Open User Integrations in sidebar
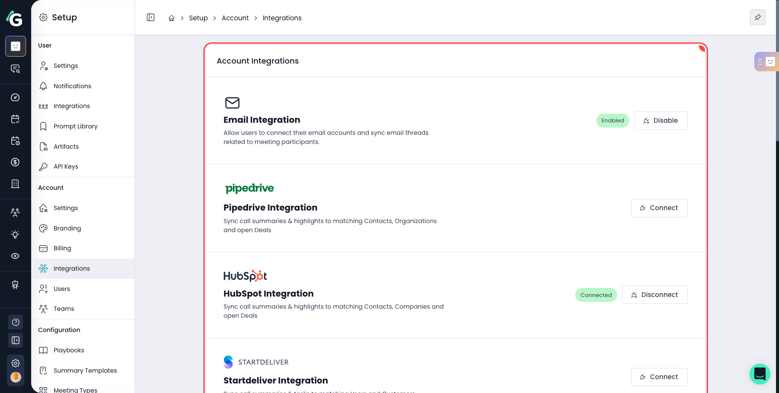This screenshot has width=779, height=393. [x=83, y=106]
